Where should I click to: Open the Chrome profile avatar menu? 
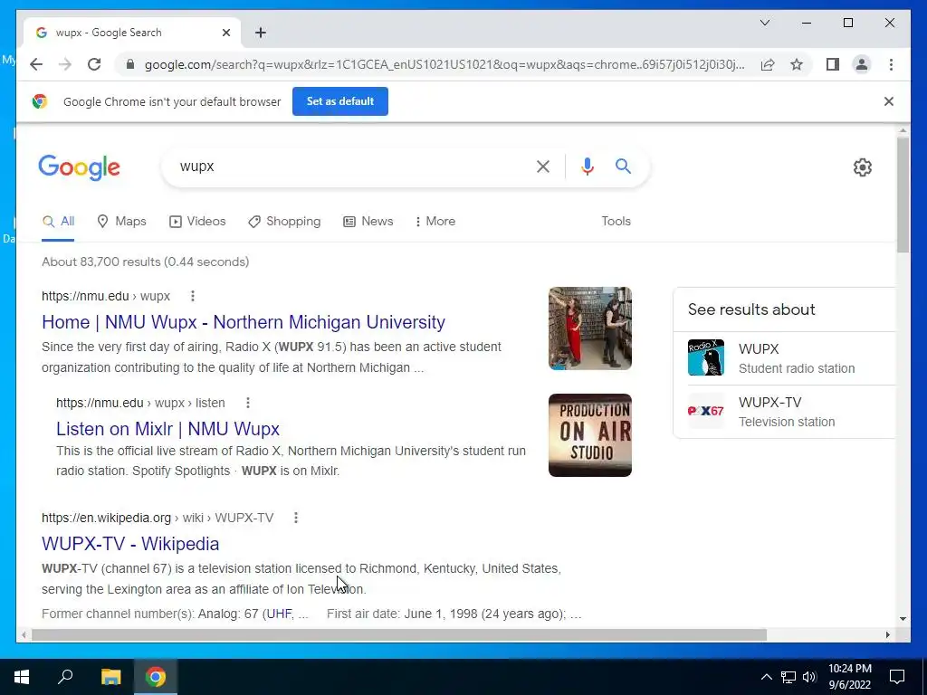pos(862,64)
